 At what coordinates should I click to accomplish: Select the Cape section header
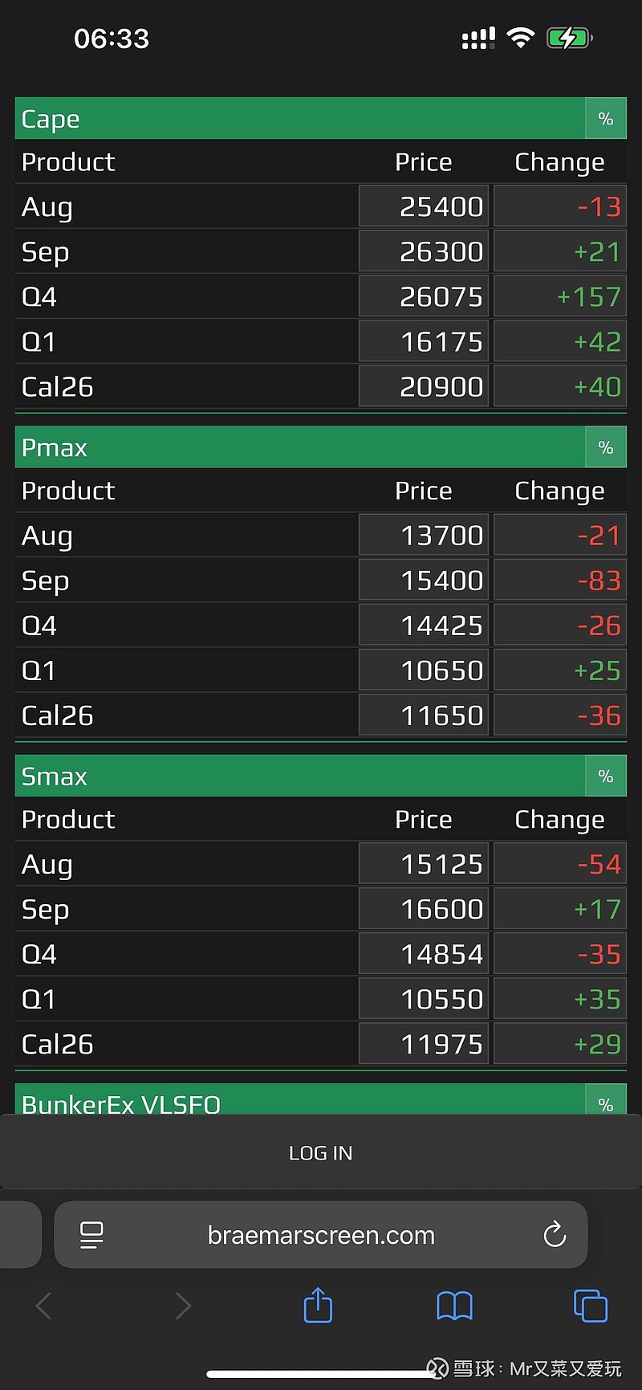click(x=300, y=119)
